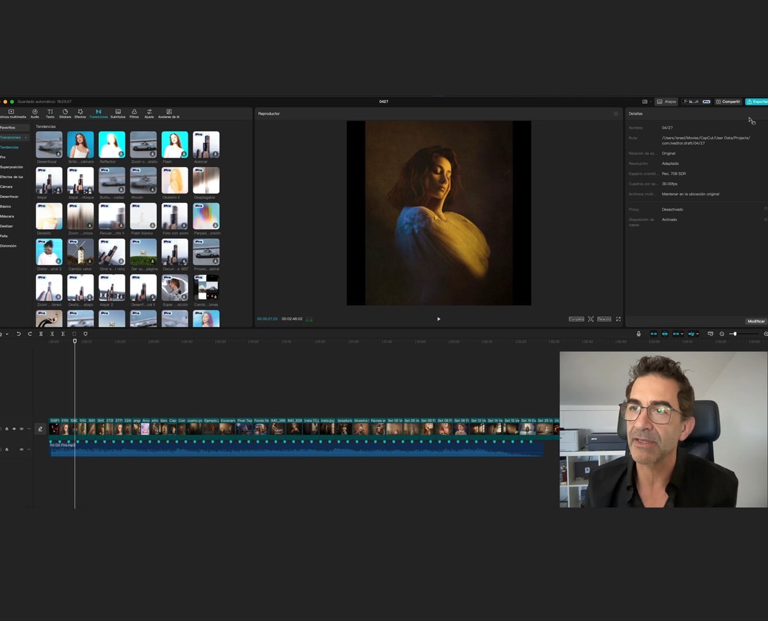Image resolution: width=768 pixels, height=621 pixels.
Task: Mute the main video track audio
Action: [21, 429]
